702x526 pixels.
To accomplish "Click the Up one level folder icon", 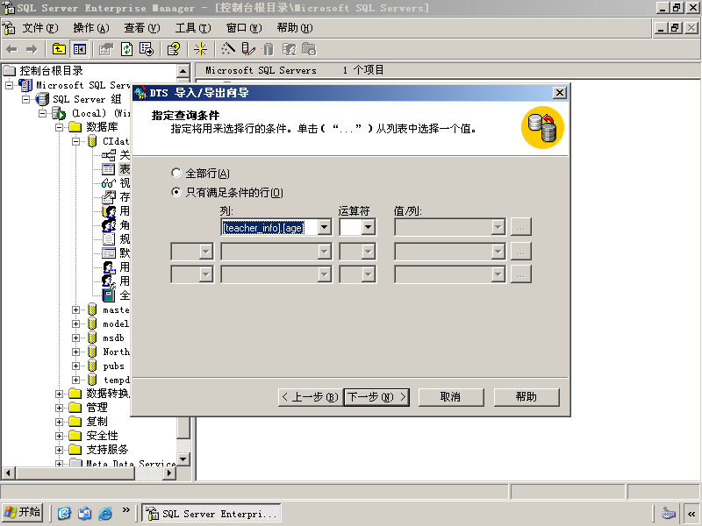I will pos(59,49).
